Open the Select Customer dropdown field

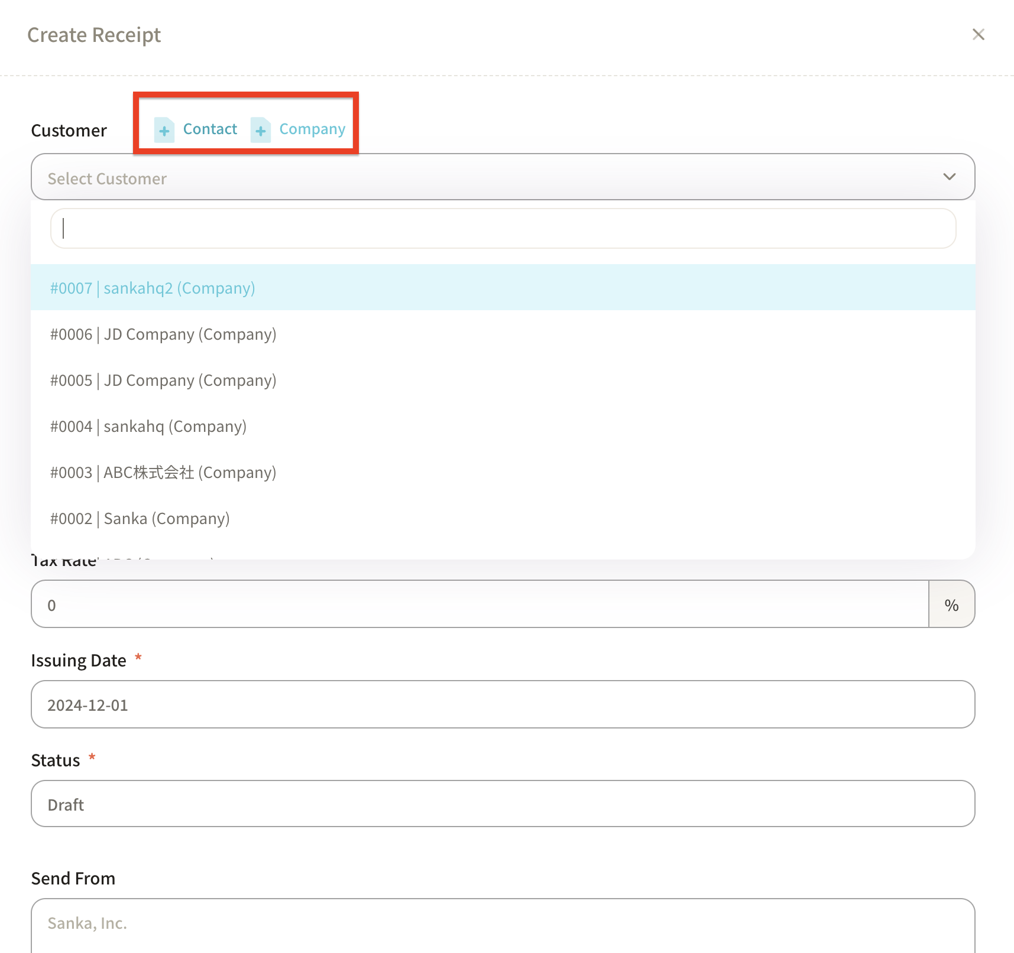485,177
